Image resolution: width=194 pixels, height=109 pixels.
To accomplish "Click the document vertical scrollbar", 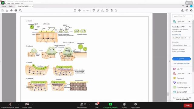I will coord(168,94).
